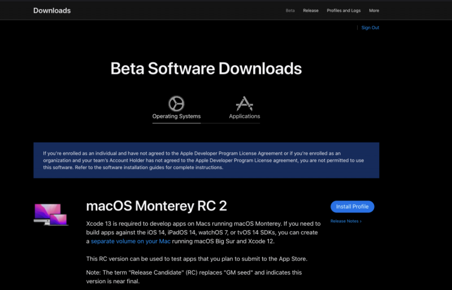Click the Beta Software Downloads heading
This screenshot has width=452, height=290.
[206, 69]
